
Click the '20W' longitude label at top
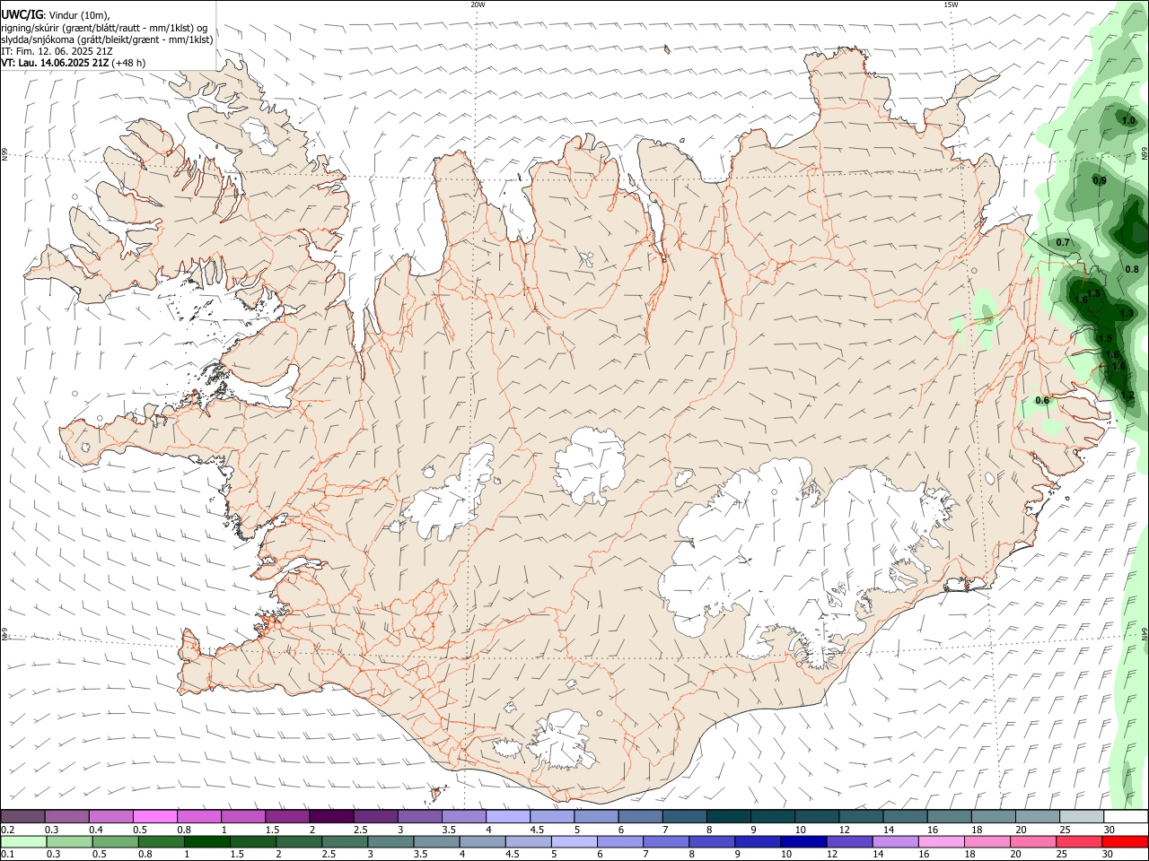478,4
